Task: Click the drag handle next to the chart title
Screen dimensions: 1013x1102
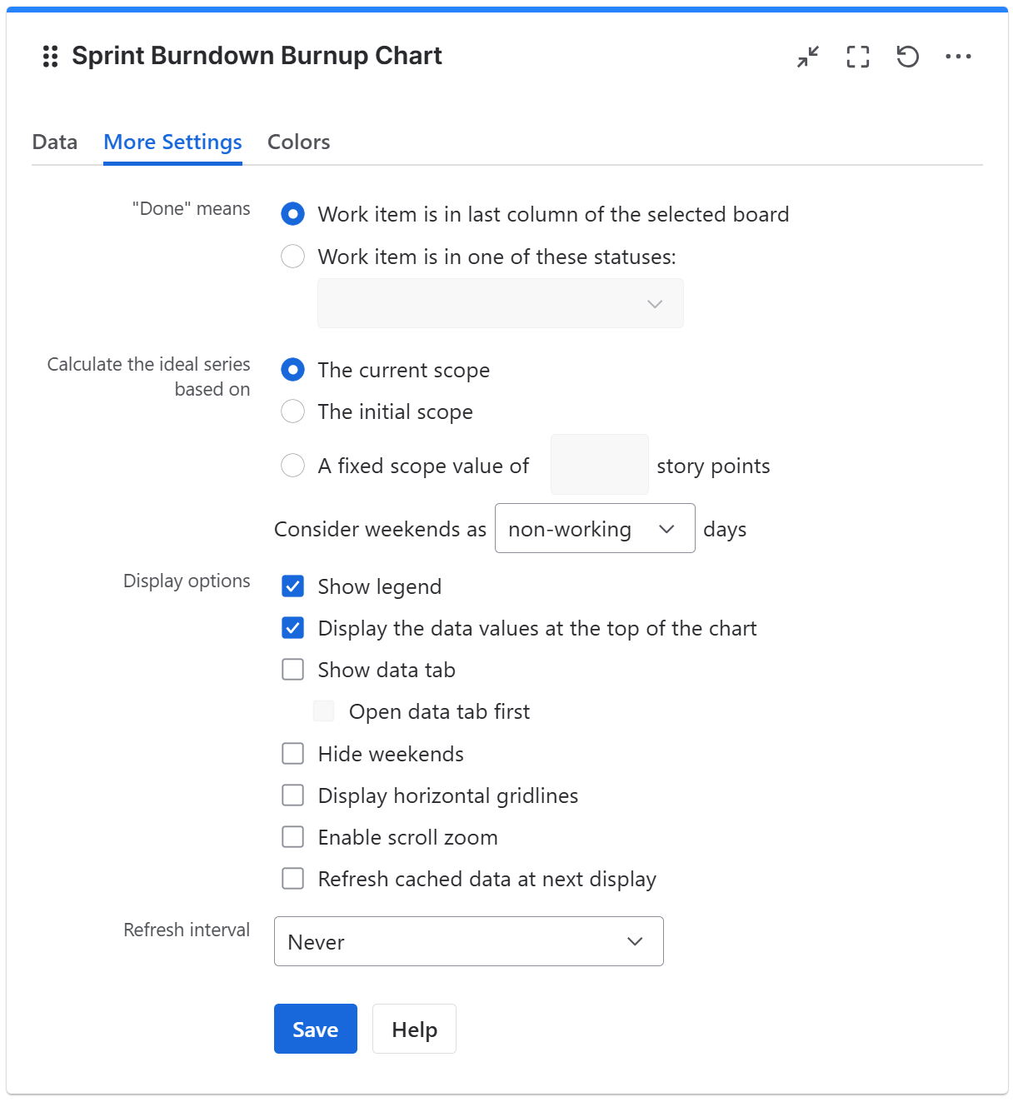Action: pos(49,57)
